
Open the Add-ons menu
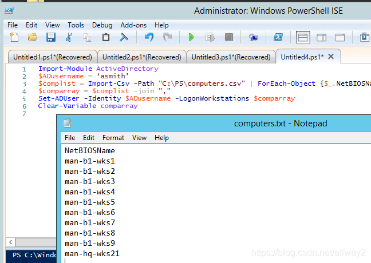coord(133,25)
